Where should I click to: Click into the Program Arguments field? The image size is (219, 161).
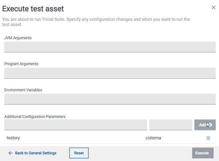coord(110,73)
